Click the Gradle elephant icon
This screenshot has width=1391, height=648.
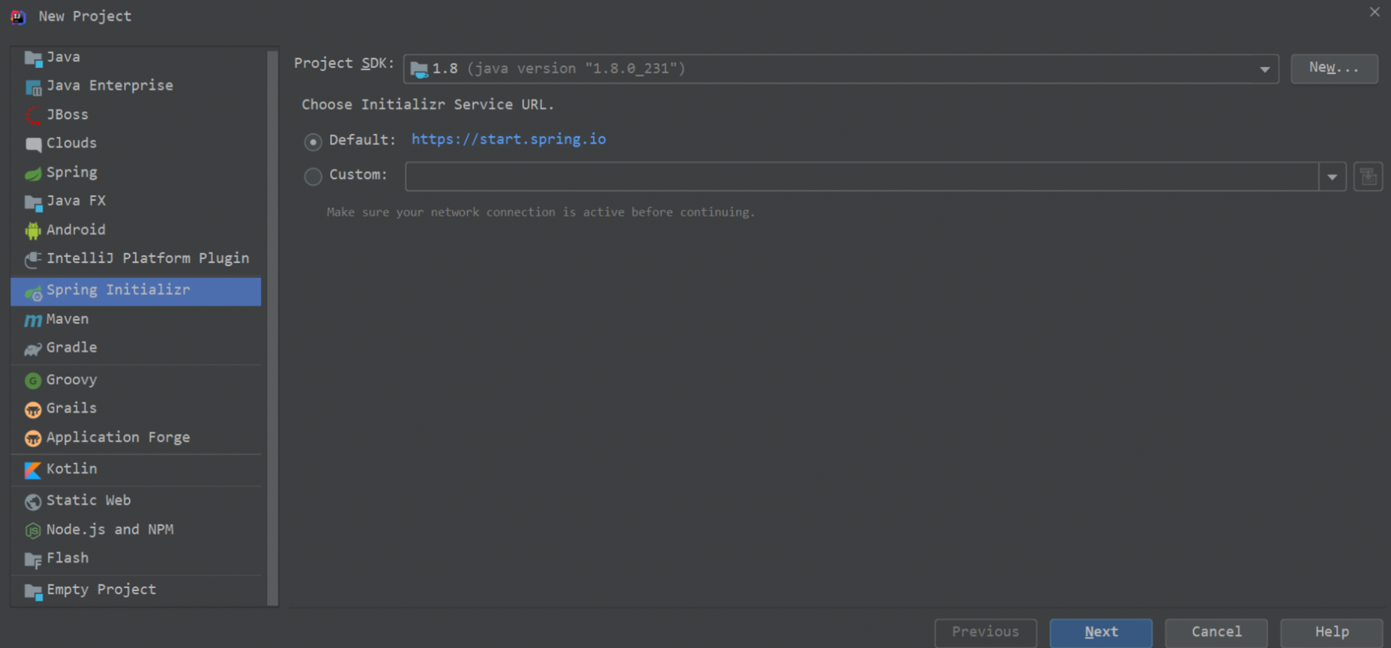point(33,349)
